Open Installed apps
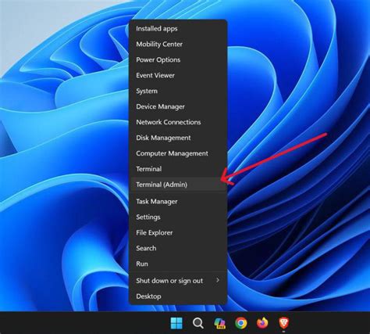 point(178,29)
